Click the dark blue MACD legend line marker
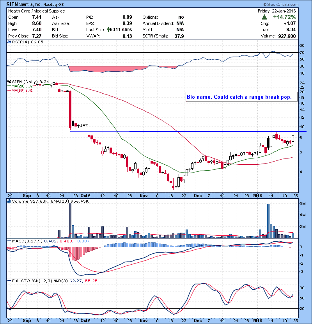 9,241
